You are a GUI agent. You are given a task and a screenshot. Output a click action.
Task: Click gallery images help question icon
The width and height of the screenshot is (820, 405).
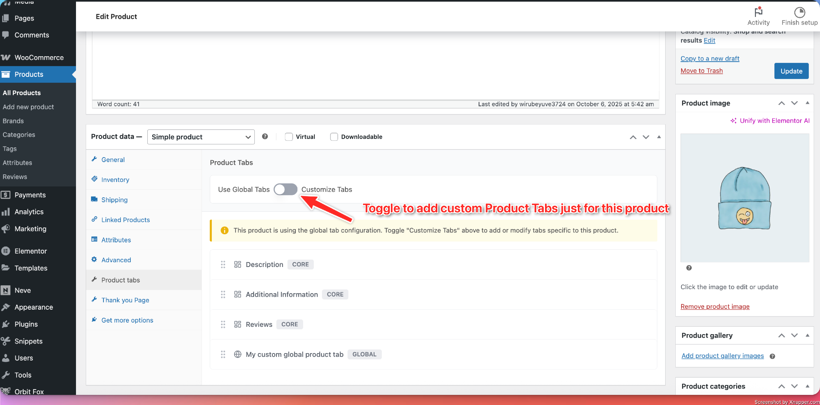pyautogui.click(x=772, y=356)
